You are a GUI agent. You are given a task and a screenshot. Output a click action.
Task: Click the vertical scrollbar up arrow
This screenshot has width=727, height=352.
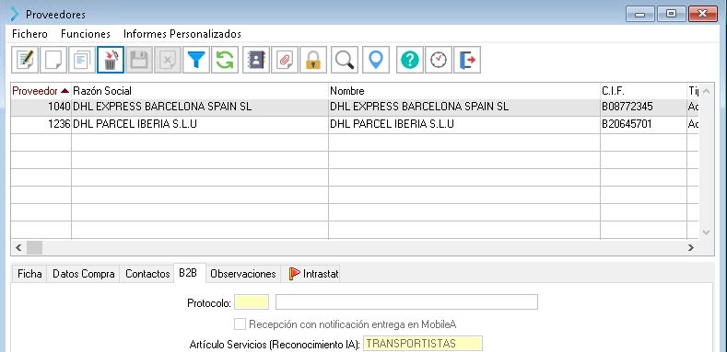click(x=706, y=91)
